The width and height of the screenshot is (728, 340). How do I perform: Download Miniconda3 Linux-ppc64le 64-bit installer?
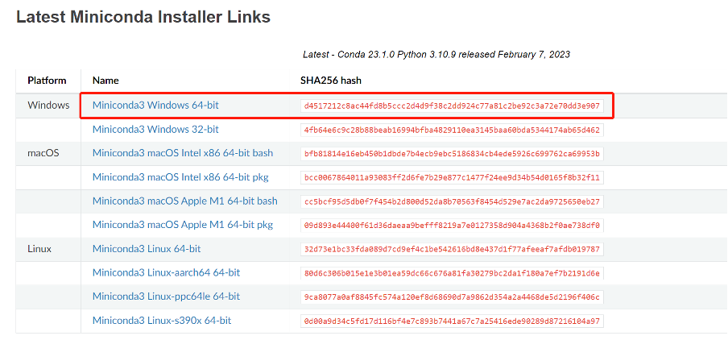click(166, 296)
